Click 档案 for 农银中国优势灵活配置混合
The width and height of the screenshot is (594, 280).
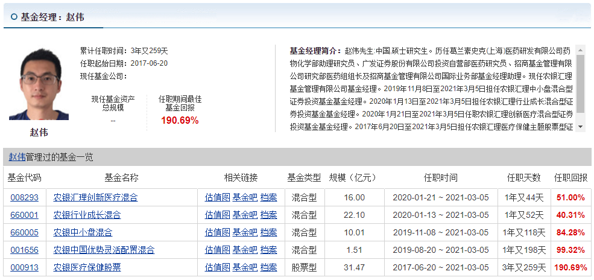[x=268, y=250]
